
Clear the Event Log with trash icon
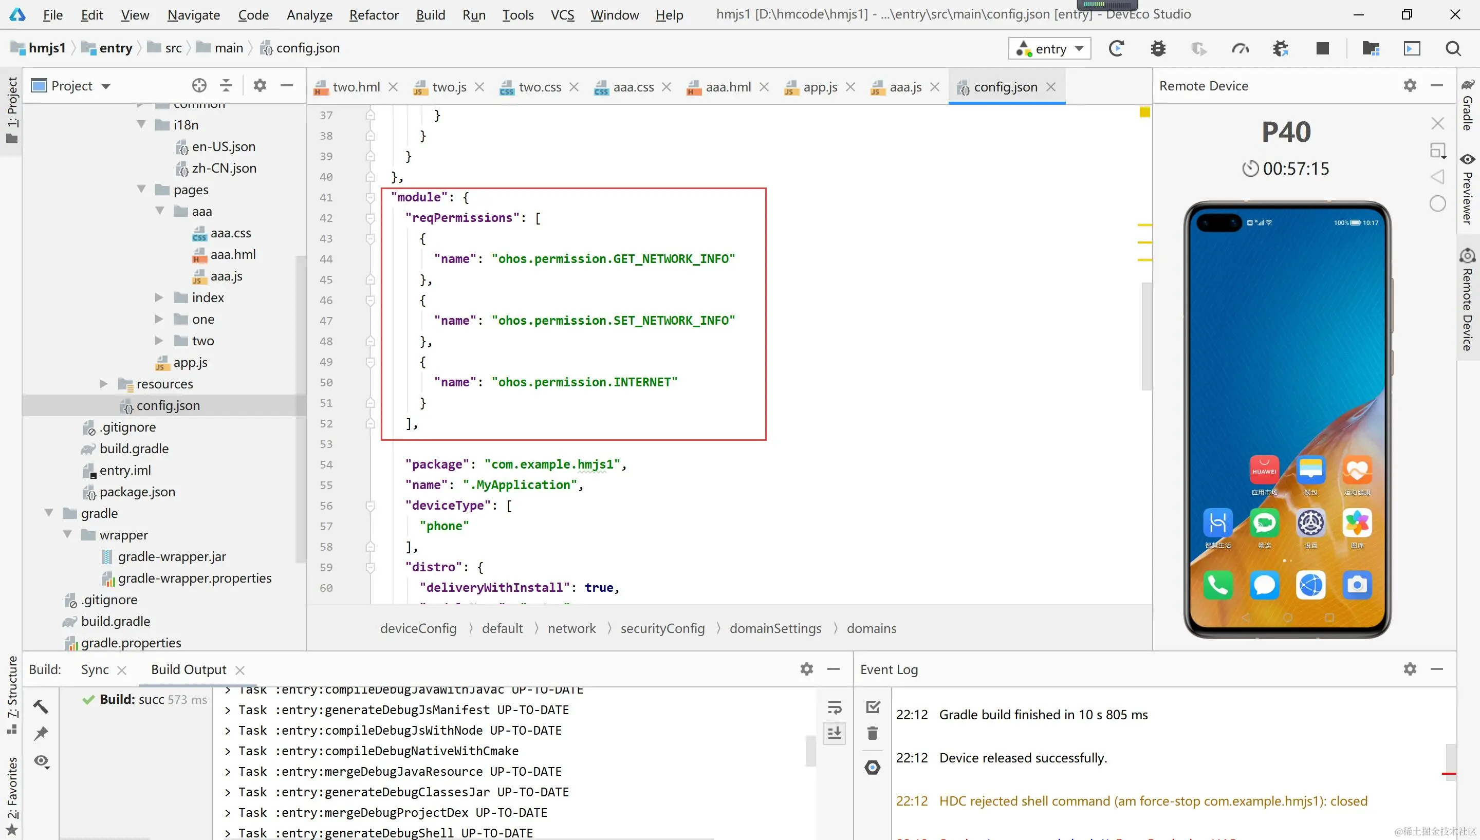(873, 733)
